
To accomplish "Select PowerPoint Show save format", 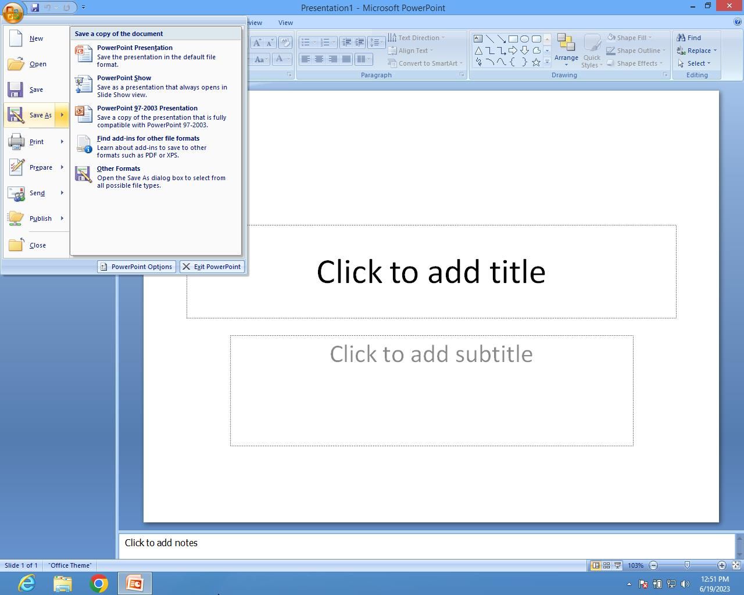I will tap(124, 78).
